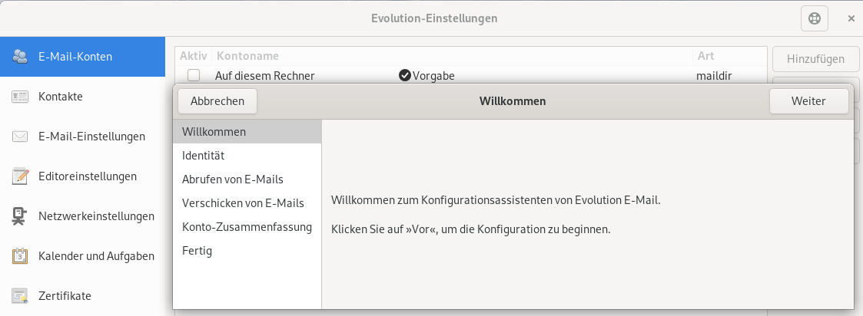Click the Kalender und Aufgaben calendar icon
This screenshot has height=316, width=863.
[x=20, y=256]
